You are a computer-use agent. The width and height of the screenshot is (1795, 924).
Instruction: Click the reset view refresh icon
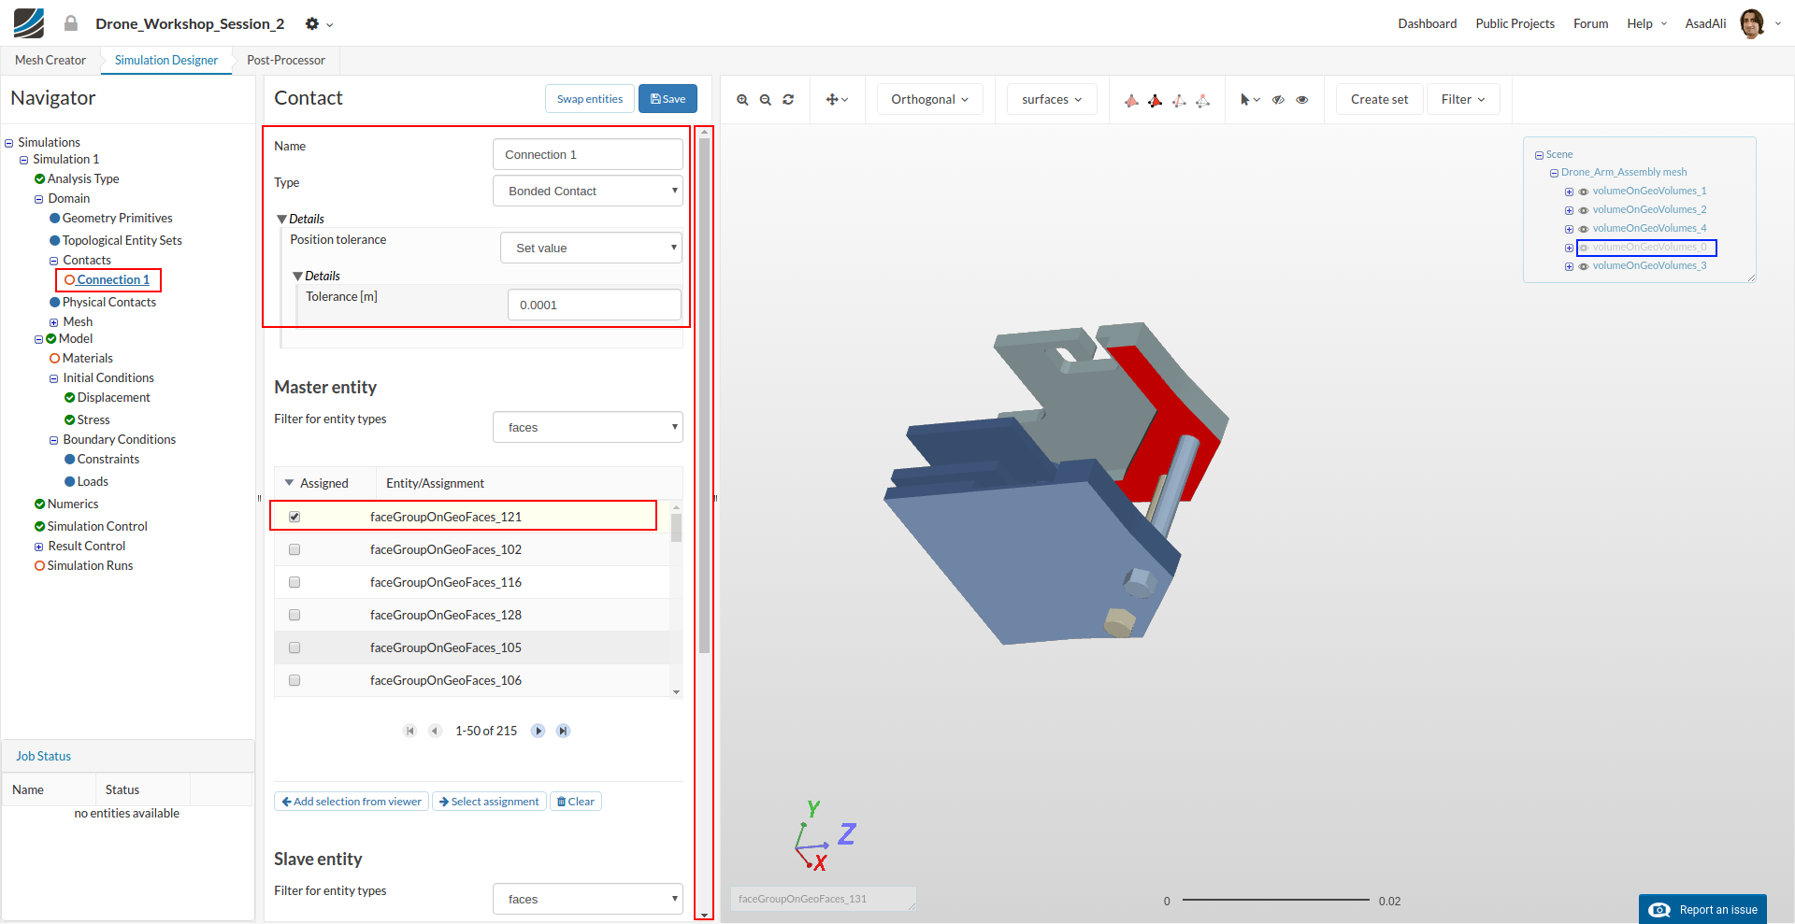pos(788,100)
